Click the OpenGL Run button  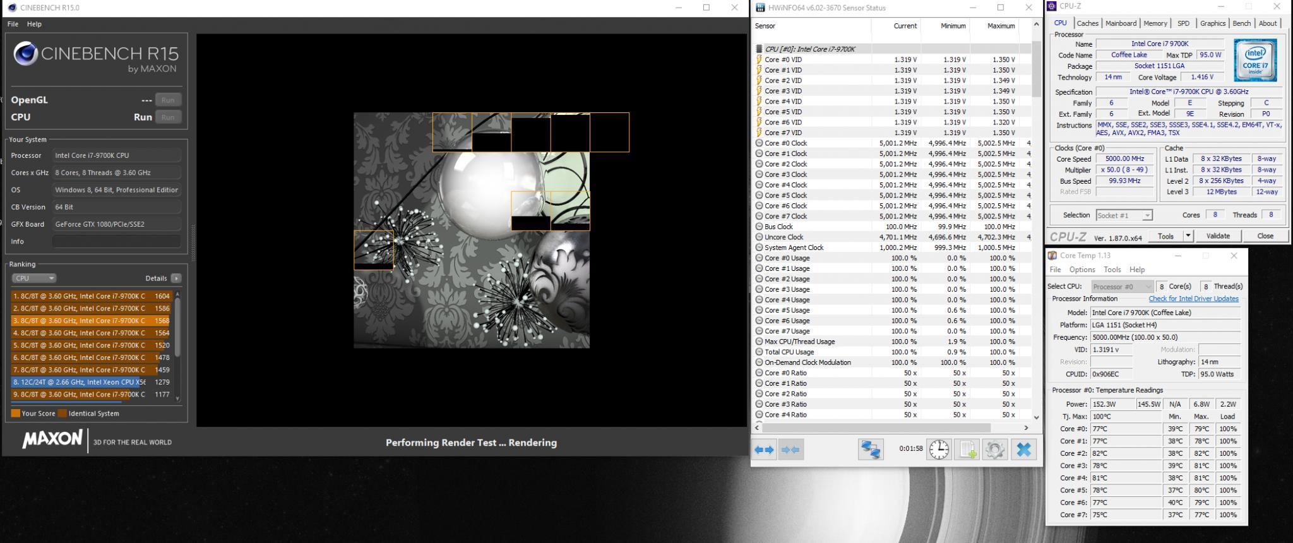point(168,100)
